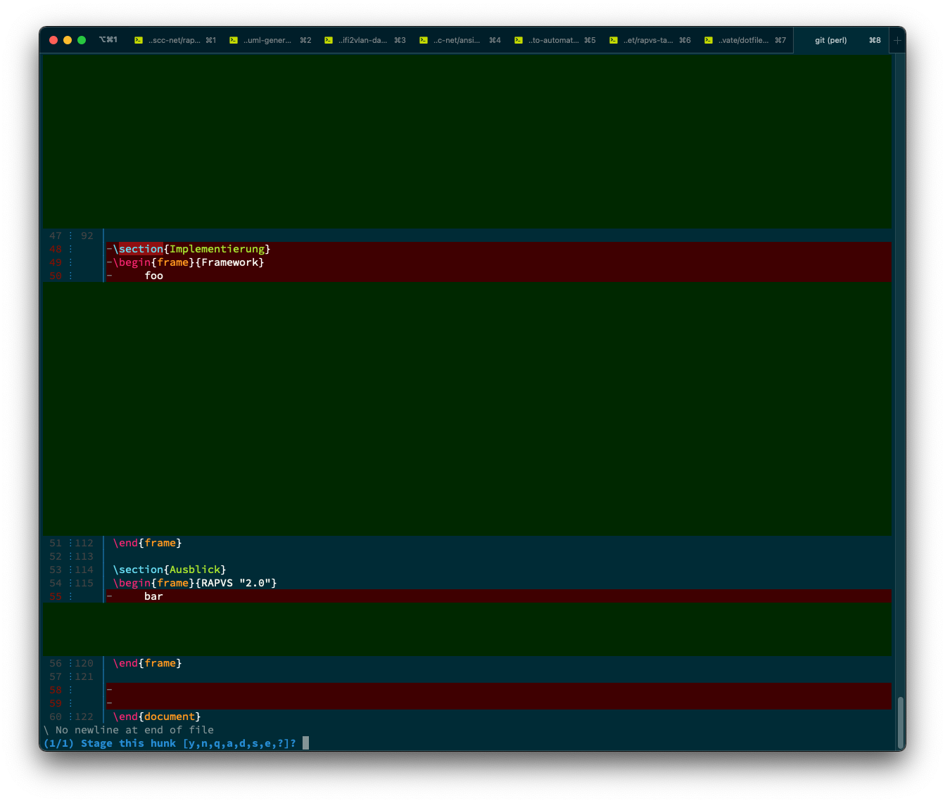The image size is (945, 803).
Task: Minimize the window with the yellow button
Action: [x=67, y=40]
